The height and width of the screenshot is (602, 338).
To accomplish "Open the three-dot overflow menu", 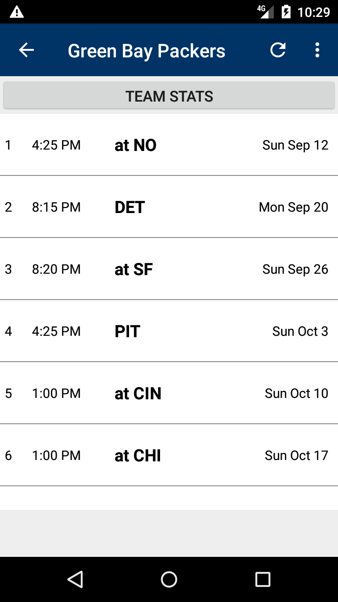I will coord(317,50).
